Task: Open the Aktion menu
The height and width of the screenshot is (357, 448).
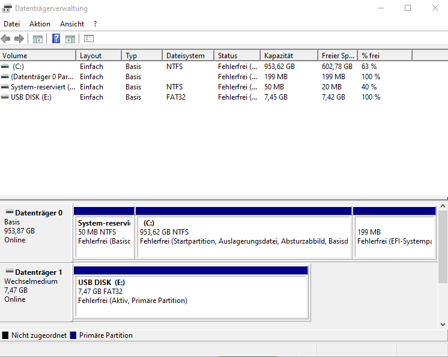Action: [x=40, y=24]
